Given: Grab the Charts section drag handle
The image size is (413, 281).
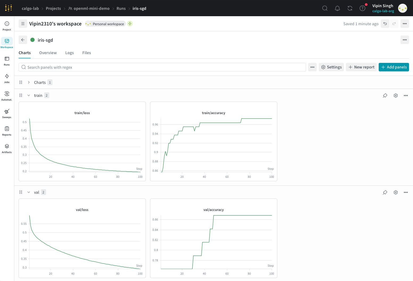Looking at the screenshot, I should pyautogui.click(x=21, y=82).
